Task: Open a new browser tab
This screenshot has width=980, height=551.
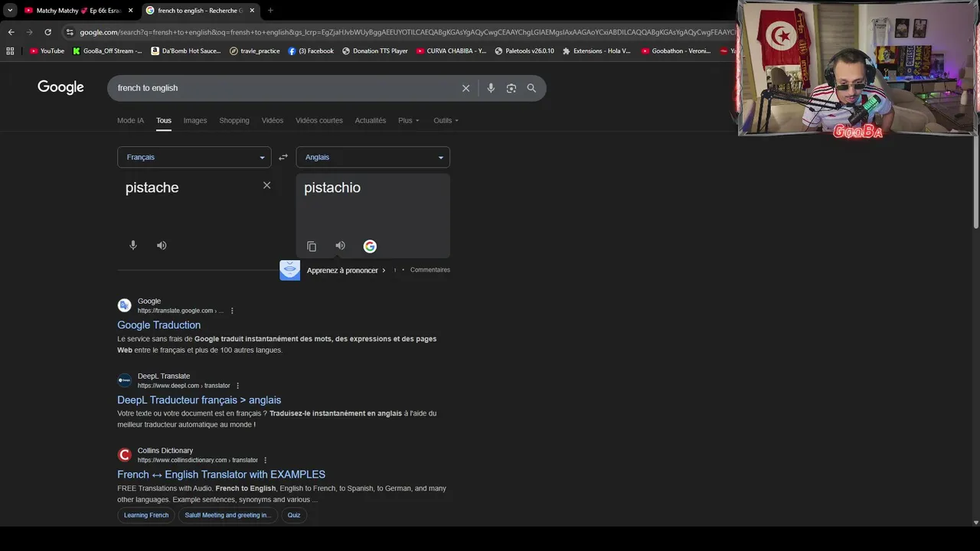Action: [x=270, y=11]
